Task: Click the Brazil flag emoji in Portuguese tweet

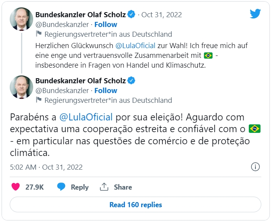Action: (254, 129)
